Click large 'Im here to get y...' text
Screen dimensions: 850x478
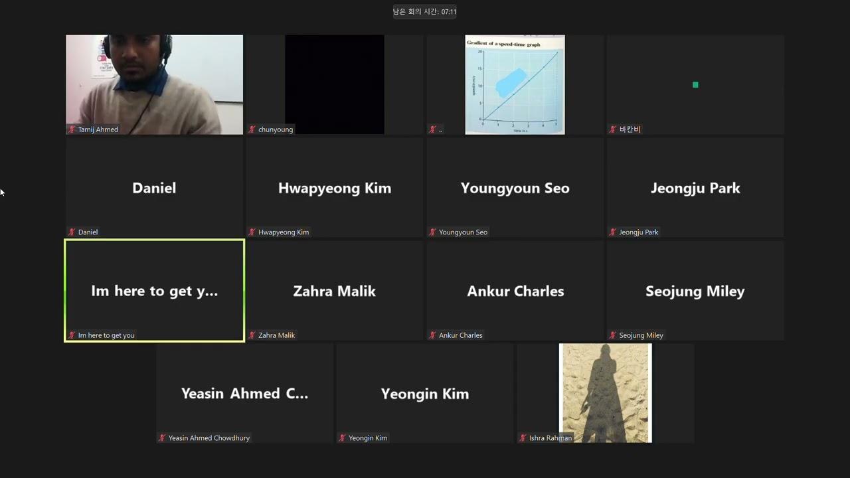154,291
